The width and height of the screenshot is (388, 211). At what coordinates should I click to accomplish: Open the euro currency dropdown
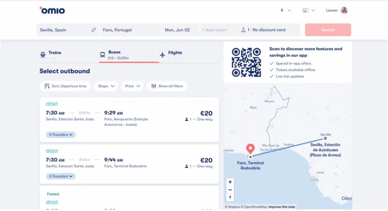[x=286, y=10]
